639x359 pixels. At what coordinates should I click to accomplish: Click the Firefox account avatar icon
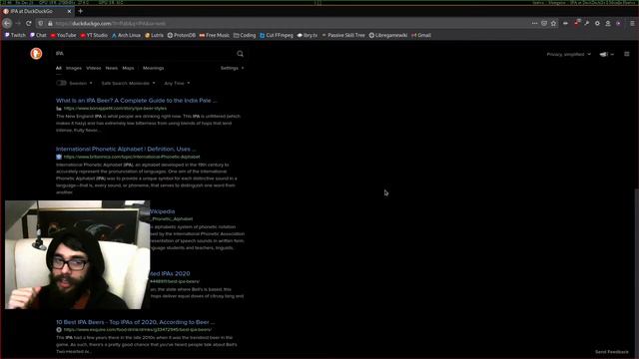point(608,24)
